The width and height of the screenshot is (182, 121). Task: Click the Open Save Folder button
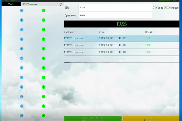93,118
